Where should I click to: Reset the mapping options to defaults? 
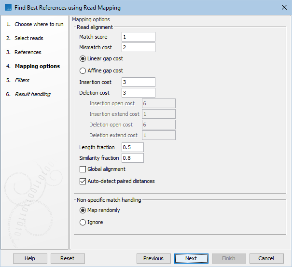[x=68, y=258]
